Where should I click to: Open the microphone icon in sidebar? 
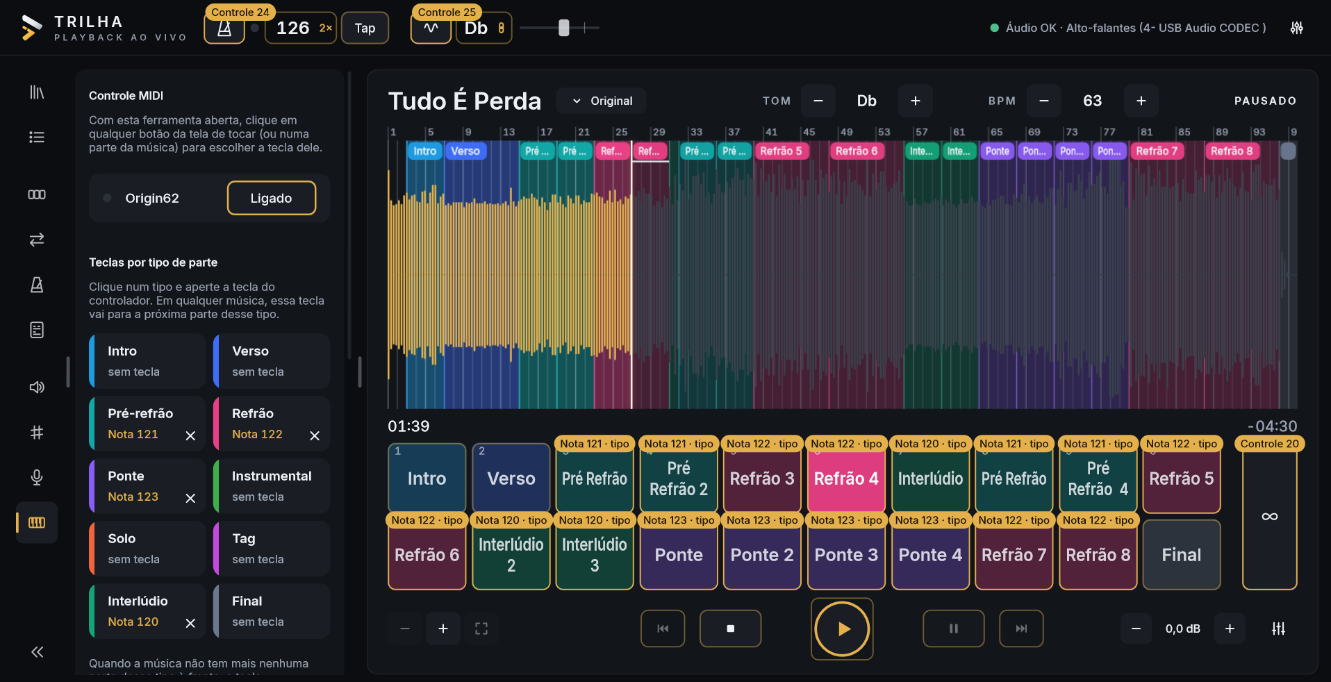(x=37, y=477)
